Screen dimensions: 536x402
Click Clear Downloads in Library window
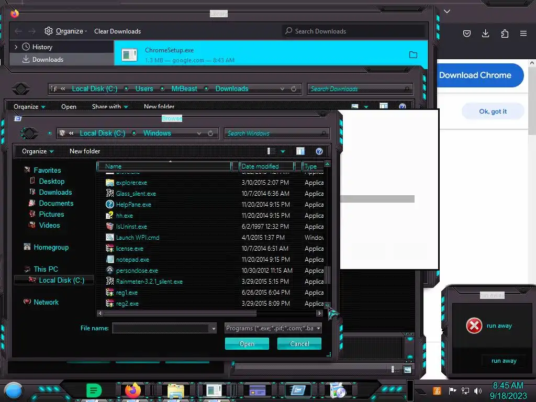pyautogui.click(x=117, y=31)
